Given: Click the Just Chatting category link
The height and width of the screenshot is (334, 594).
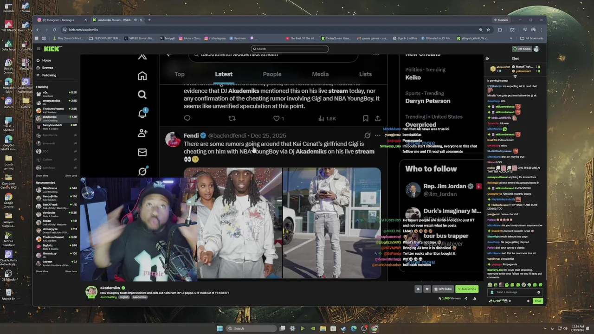Looking at the screenshot, I should [109, 297].
